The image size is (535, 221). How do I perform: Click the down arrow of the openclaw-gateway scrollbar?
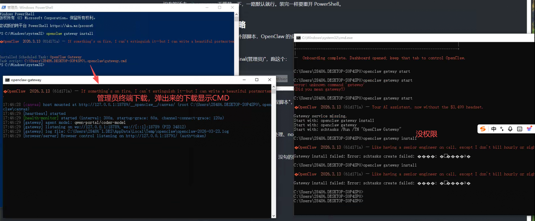[x=274, y=216]
